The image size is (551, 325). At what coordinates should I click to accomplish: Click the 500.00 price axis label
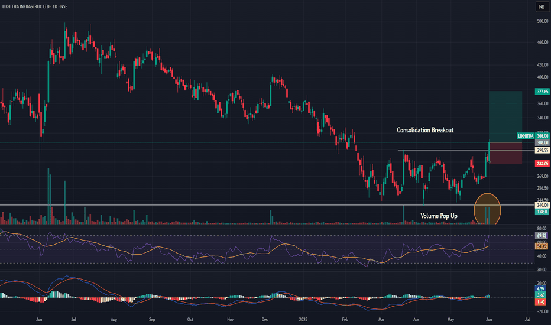[542, 21]
